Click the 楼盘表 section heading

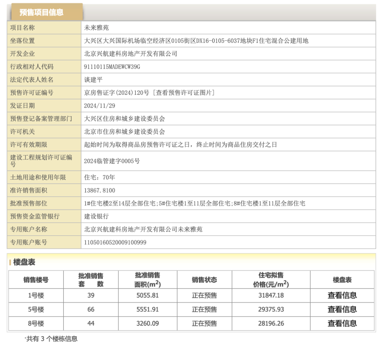24,262
